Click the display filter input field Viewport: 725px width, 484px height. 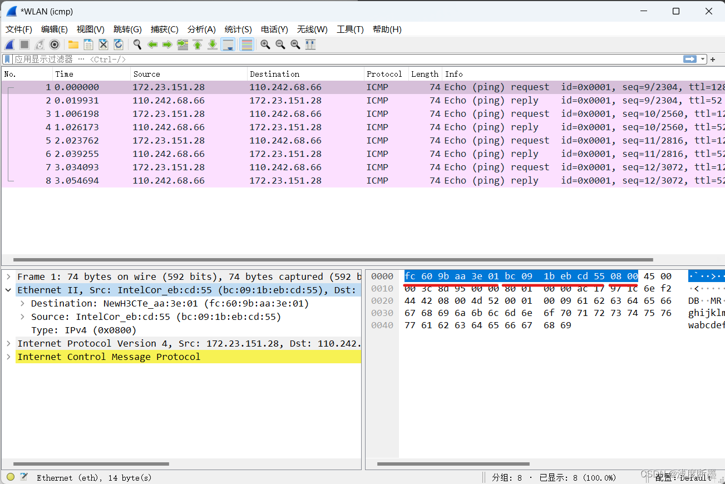point(348,59)
